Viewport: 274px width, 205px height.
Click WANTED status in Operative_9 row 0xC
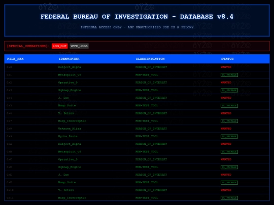click(x=226, y=159)
